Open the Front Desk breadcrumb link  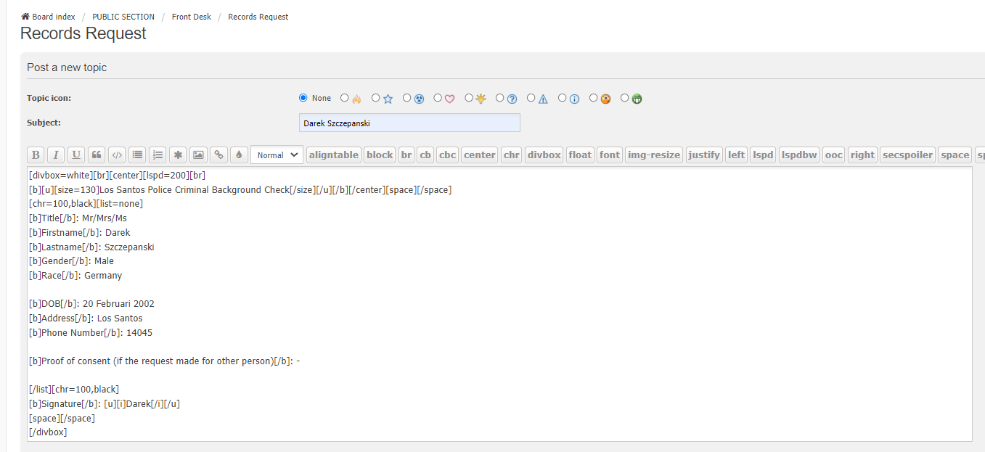pos(191,17)
